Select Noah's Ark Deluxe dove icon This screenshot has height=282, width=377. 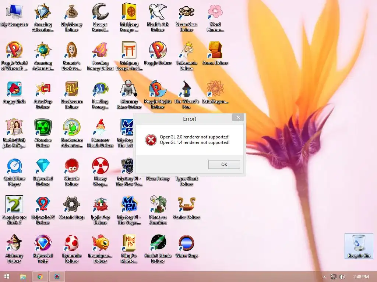pyautogui.click(x=158, y=11)
